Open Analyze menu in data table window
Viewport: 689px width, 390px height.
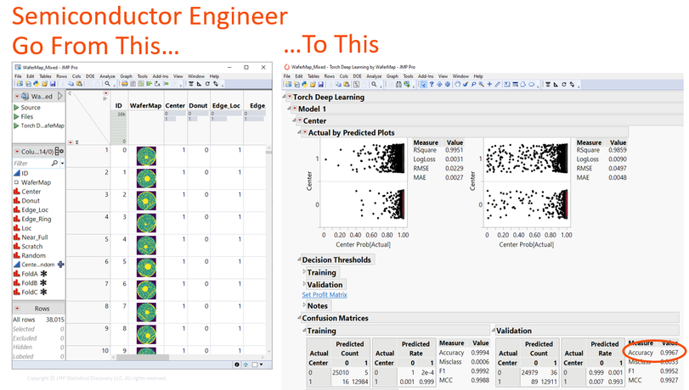[x=107, y=76]
